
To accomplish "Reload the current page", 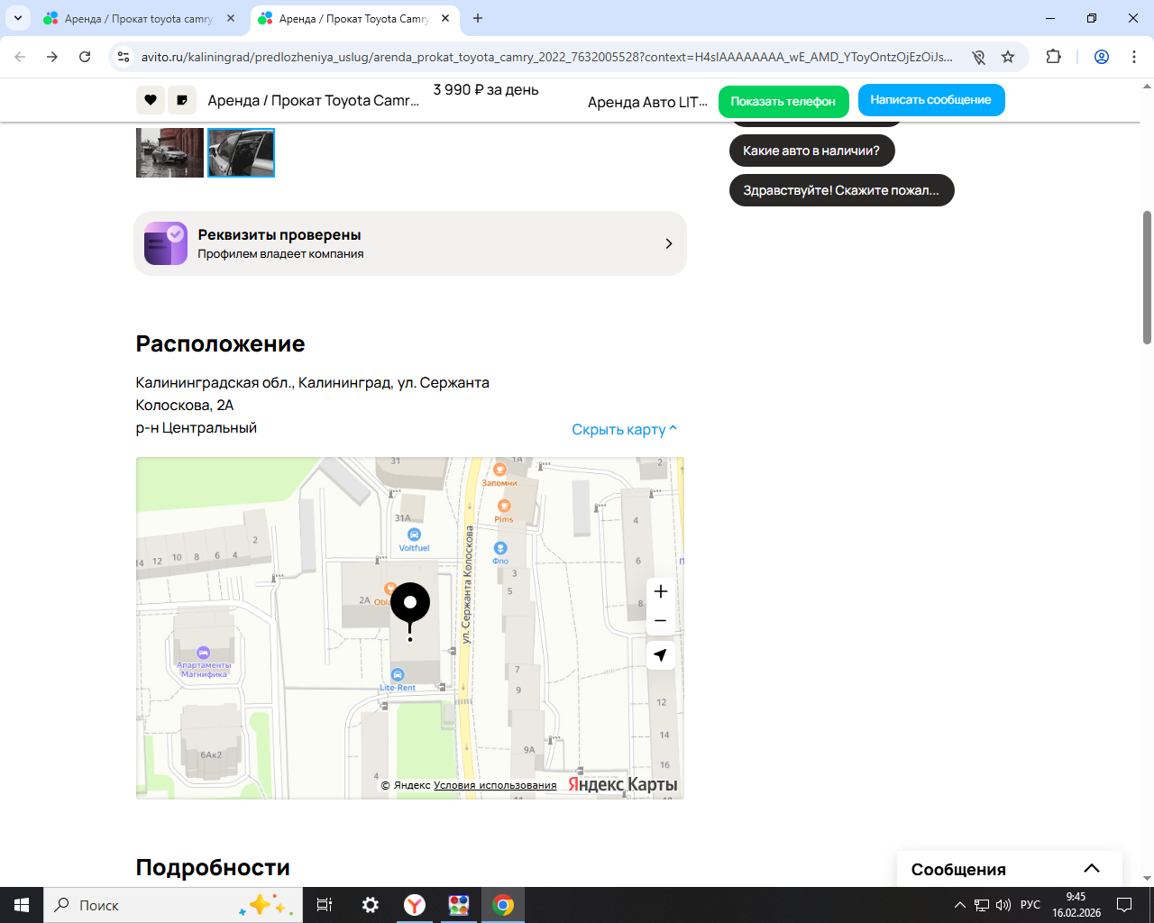I will [x=85, y=57].
